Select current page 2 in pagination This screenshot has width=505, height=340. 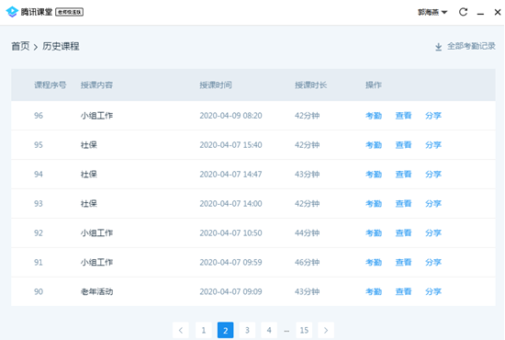pyautogui.click(x=226, y=330)
